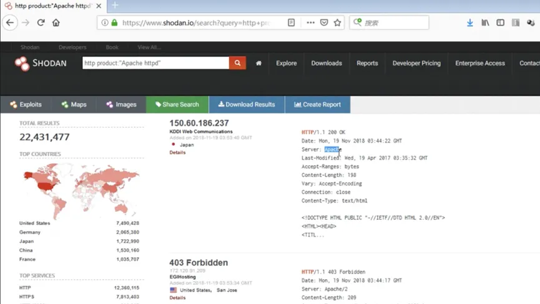The height and width of the screenshot is (304, 540).
Task: Open the Exploits tab
Action: 26,105
